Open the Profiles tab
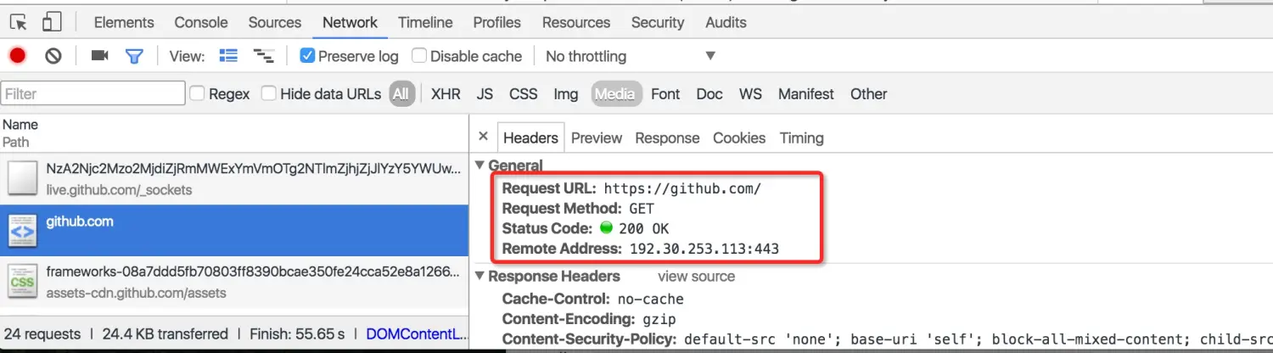Image resolution: width=1273 pixels, height=353 pixels. (497, 22)
